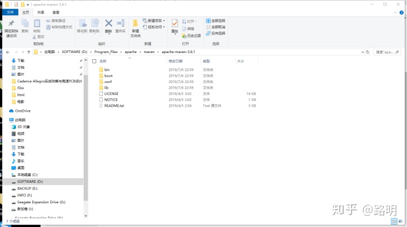Switch to details view in status bar
Screen dimensions: 407x227
394,221
